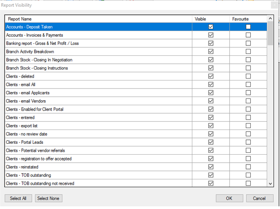This screenshot has width=280, height=209.
Task: Favourite Branch Stock - Closing In Negotiation
Action: point(248,60)
